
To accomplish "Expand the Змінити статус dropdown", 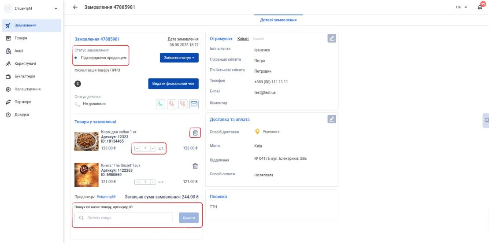I will (x=179, y=58).
